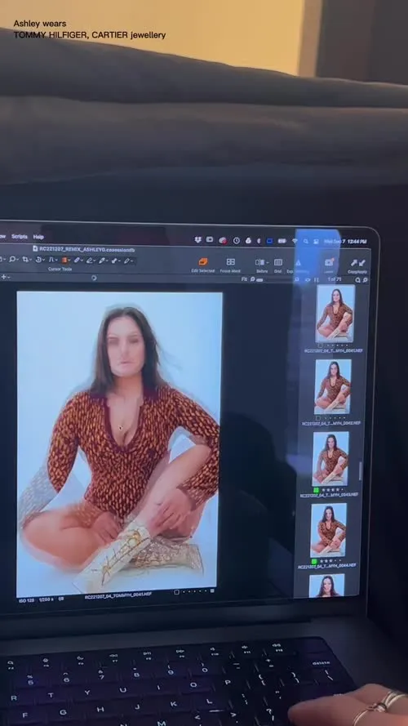Select thumbnail ending in 0042.NEF
408x726 pixels.
point(333,386)
